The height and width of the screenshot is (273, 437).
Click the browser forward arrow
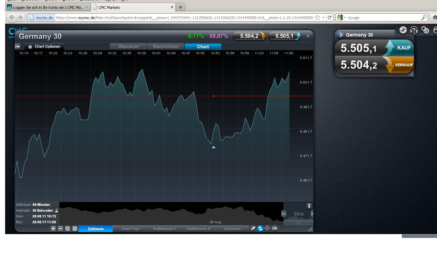pos(20,17)
